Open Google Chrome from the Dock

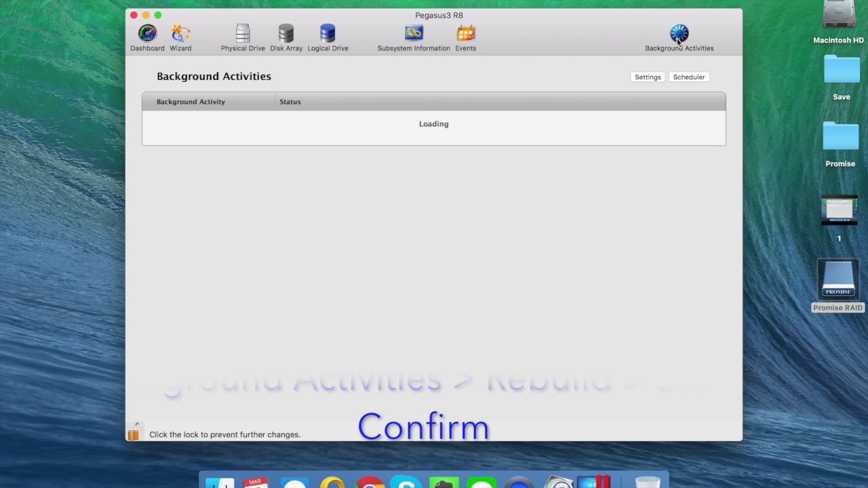370,483
